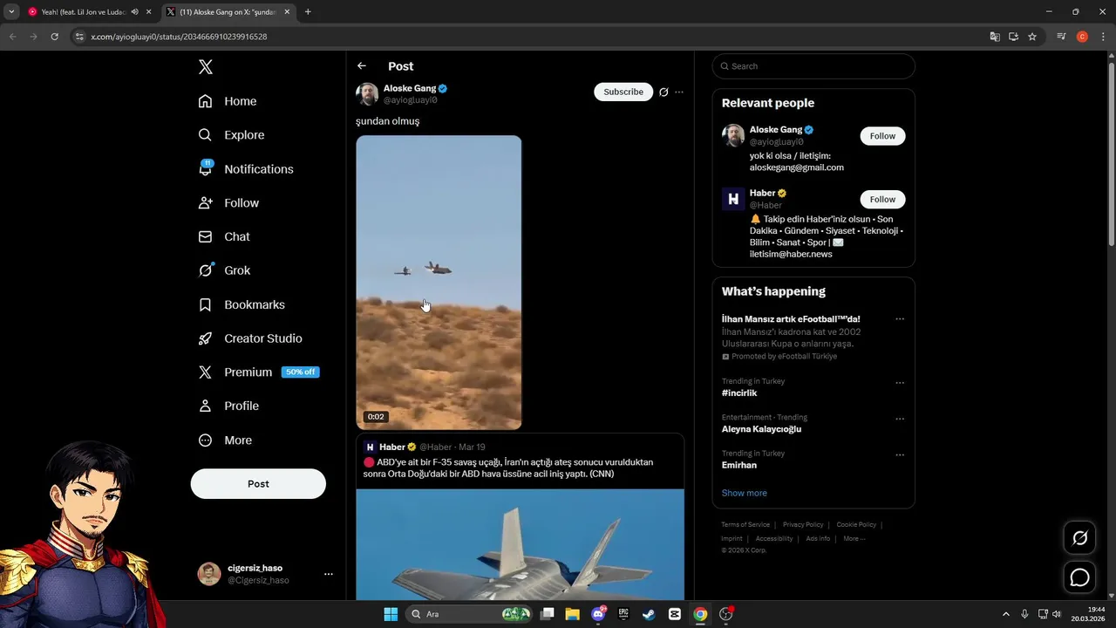Click the cigersiz_haso account avatar
The image size is (1116, 628).
tap(209, 574)
